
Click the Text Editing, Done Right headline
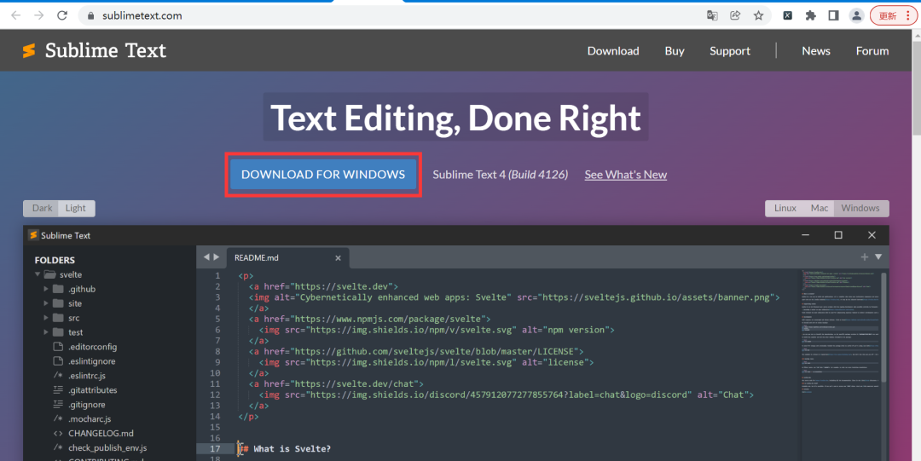click(455, 118)
